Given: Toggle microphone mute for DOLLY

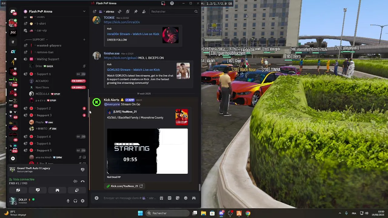Looking at the screenshot, I should tap(68, 201).
